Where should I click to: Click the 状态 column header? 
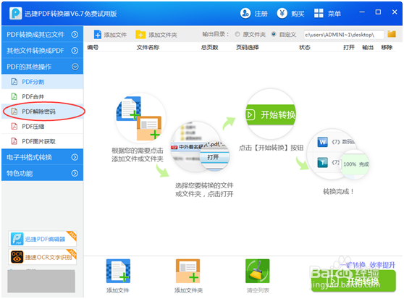coord(305,47)
